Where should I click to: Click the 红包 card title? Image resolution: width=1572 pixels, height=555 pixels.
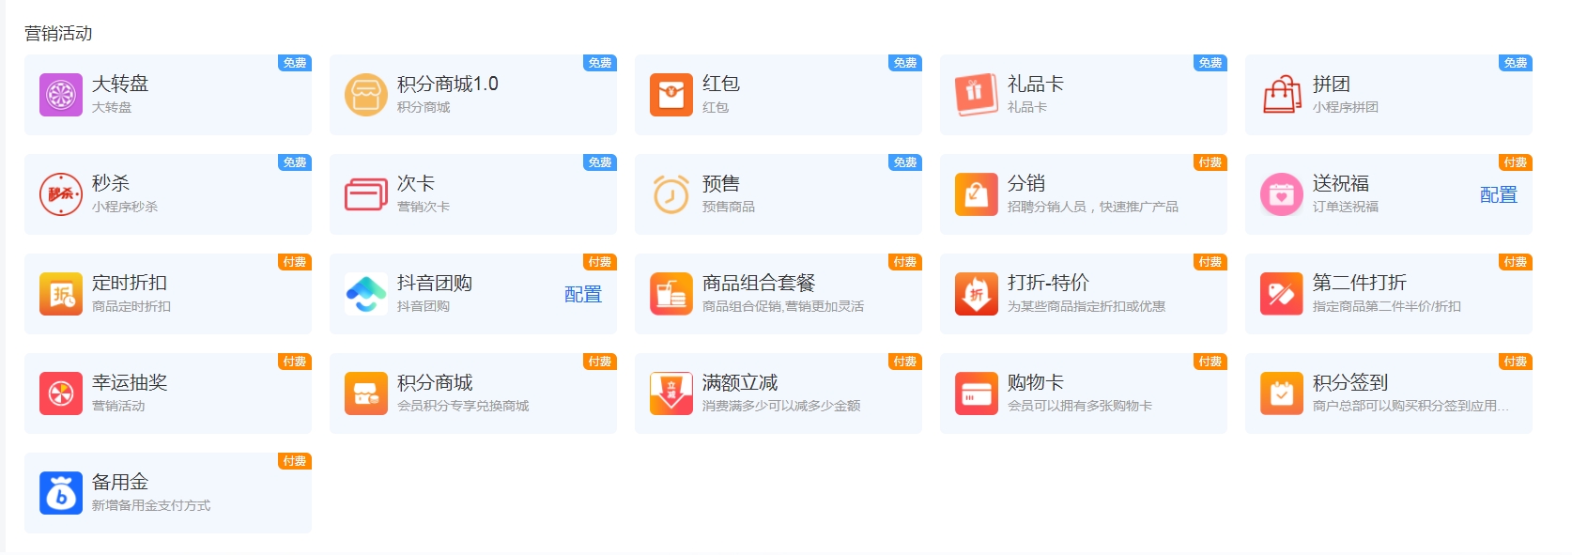(721, 84)
